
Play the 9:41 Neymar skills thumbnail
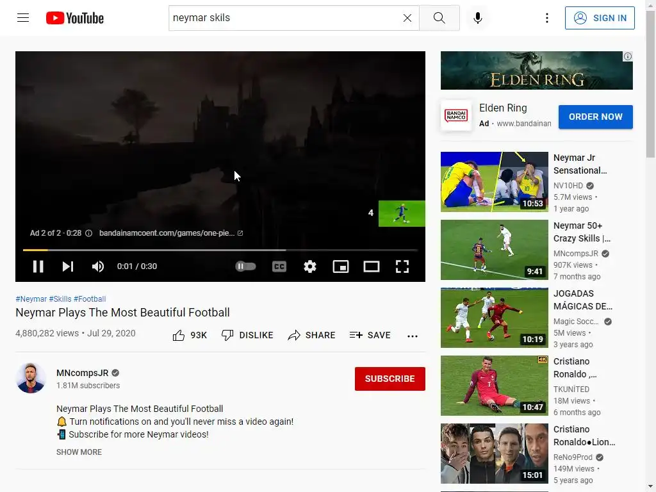[494, 250]
